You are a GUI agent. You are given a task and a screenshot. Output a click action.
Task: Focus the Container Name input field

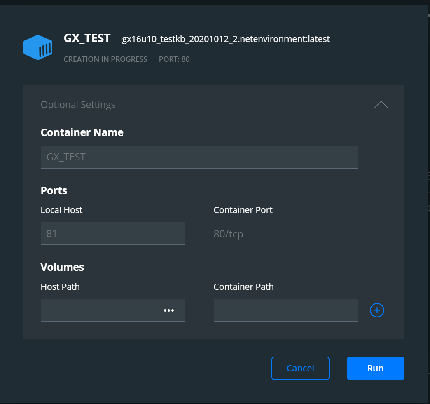coord(199,157)
